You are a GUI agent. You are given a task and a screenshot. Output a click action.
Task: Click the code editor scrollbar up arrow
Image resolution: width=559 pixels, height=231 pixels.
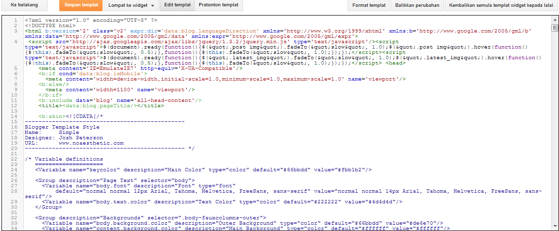tap(554, 19)
